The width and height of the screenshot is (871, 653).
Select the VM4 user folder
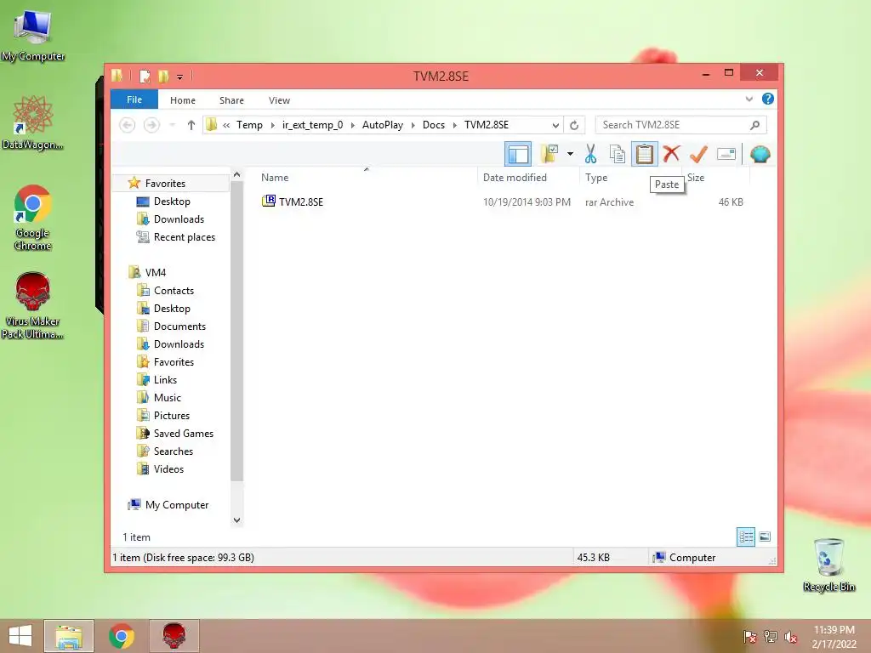point(156,273)
